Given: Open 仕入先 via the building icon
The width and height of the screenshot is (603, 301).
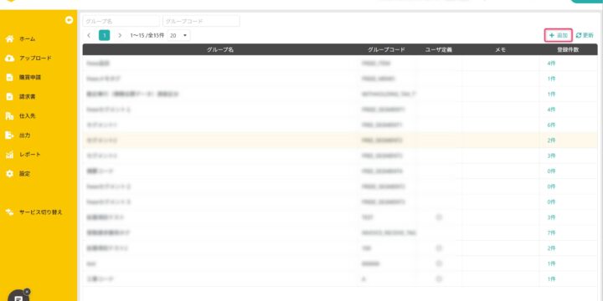Looking at the screenshot, I should (x=10, y=116).
